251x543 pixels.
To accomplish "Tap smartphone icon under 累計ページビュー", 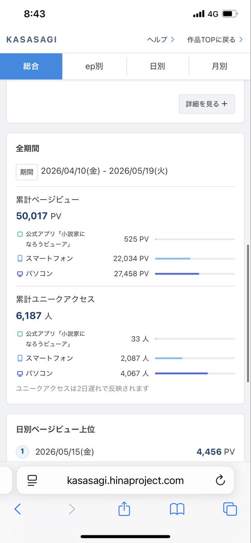I will click(19, 258).
